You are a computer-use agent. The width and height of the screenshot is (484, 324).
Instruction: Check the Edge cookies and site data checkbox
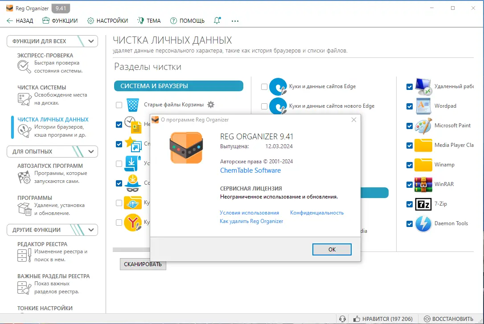264,87
